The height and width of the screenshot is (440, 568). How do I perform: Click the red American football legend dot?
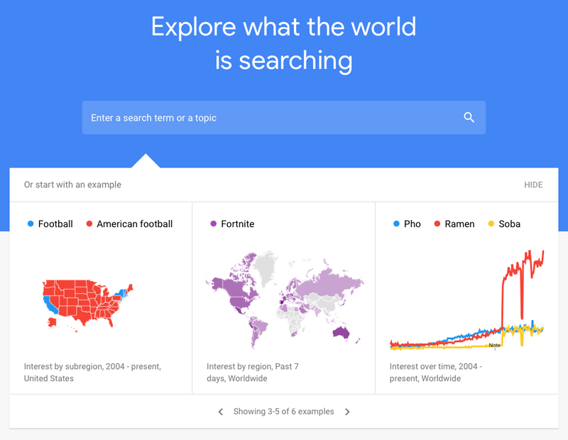pos(89,224)
